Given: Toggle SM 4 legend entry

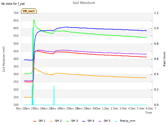Looking at the screenshot, I should [x=88, y=121].
